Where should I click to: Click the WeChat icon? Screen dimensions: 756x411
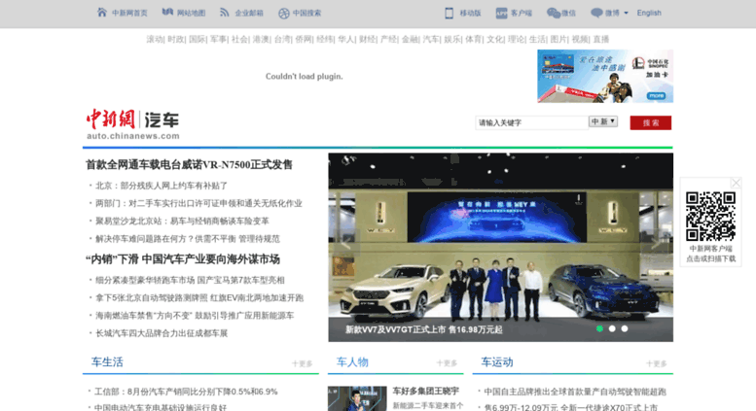[554, 13]
